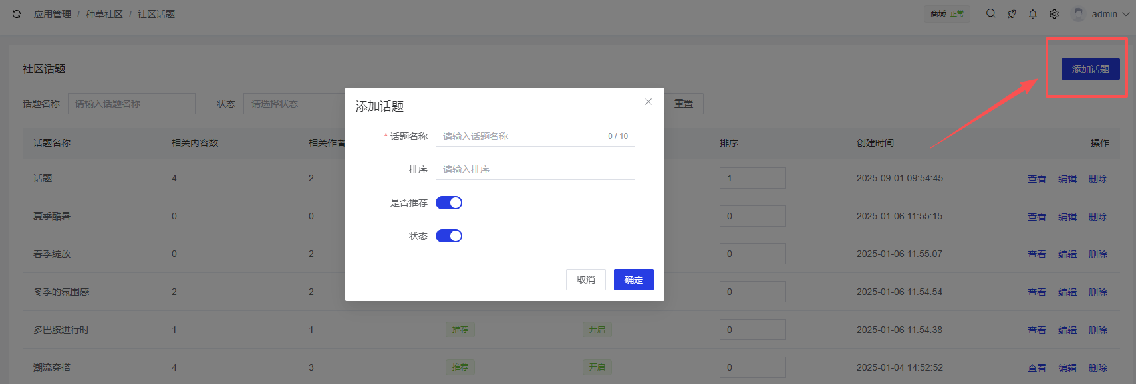Click 编辑 link for 夏季酷暑 row
Screen dimensions: 1136x384
click(1067, 217)
